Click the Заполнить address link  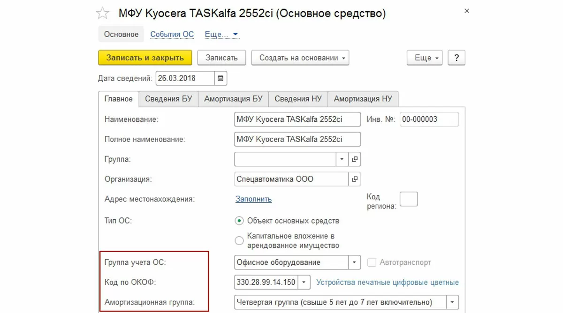pyautogui.click(x=253, y=199)
